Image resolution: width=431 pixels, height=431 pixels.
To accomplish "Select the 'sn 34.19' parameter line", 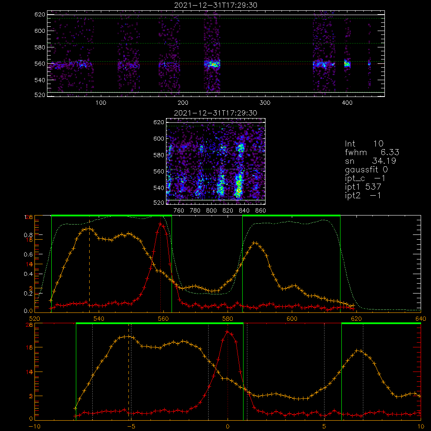I will click(370, 160).
